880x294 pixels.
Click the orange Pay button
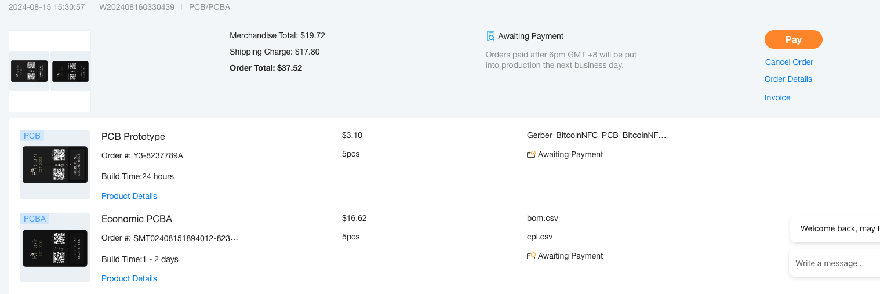click(x=793, y=39)
